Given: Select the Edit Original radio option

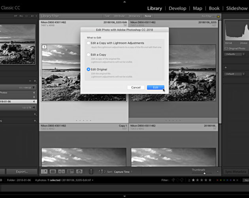Looking at the screenshot, I should coord(88,69).
